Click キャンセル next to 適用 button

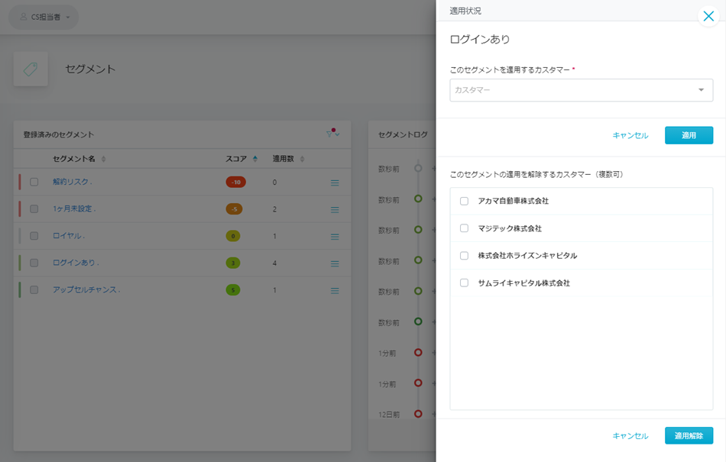(x=630, y=135)
